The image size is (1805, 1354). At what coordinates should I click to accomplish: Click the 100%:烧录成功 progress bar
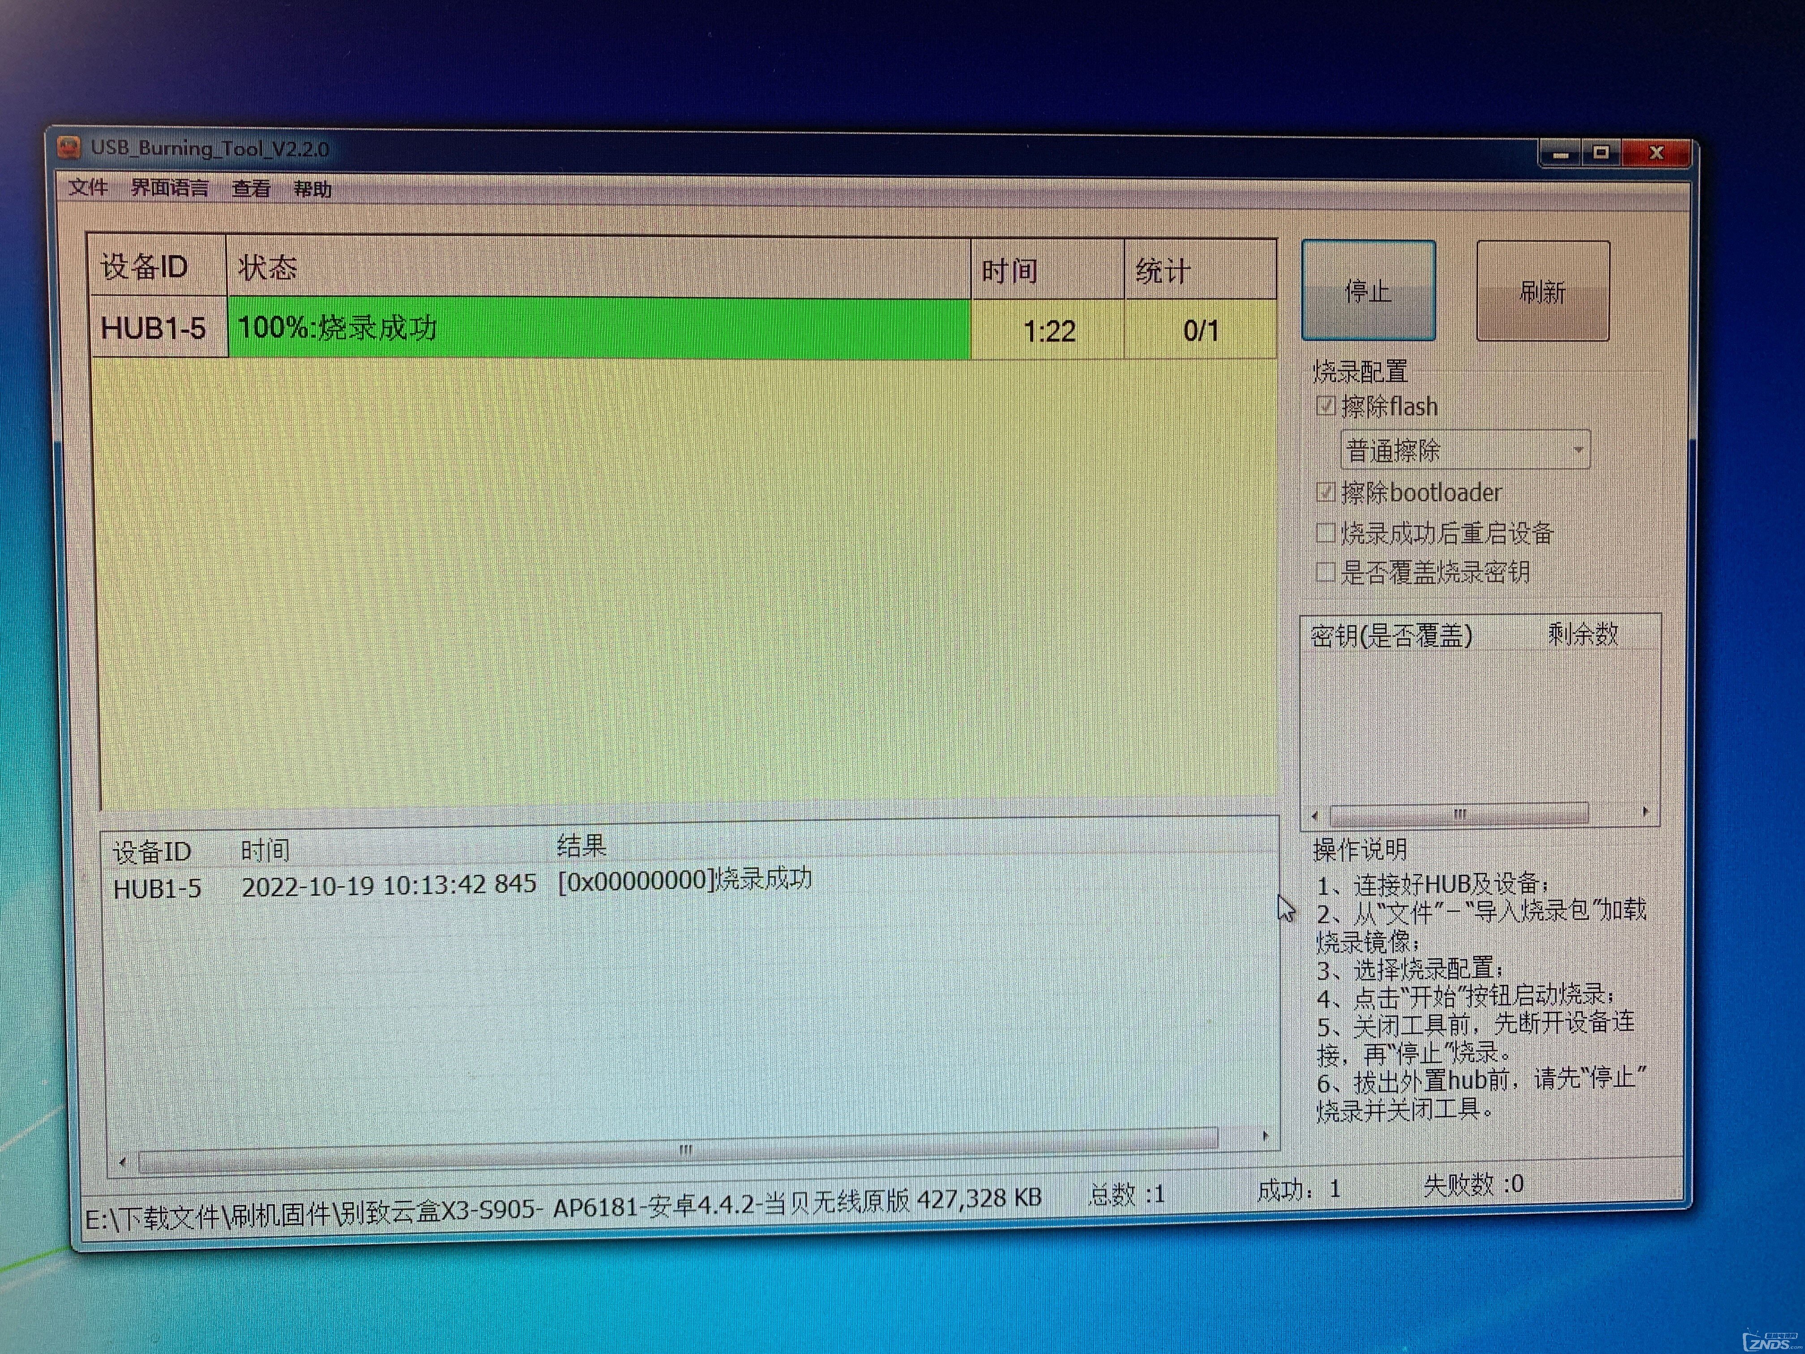(599, 328)
